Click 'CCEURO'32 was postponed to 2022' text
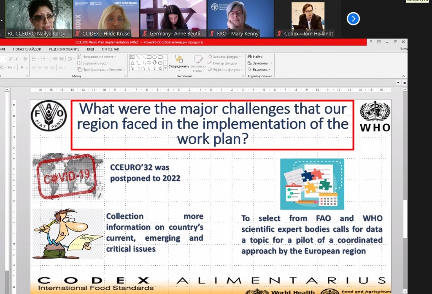The width and height of the screenshot is (432, 294). (x=145, y=173)
